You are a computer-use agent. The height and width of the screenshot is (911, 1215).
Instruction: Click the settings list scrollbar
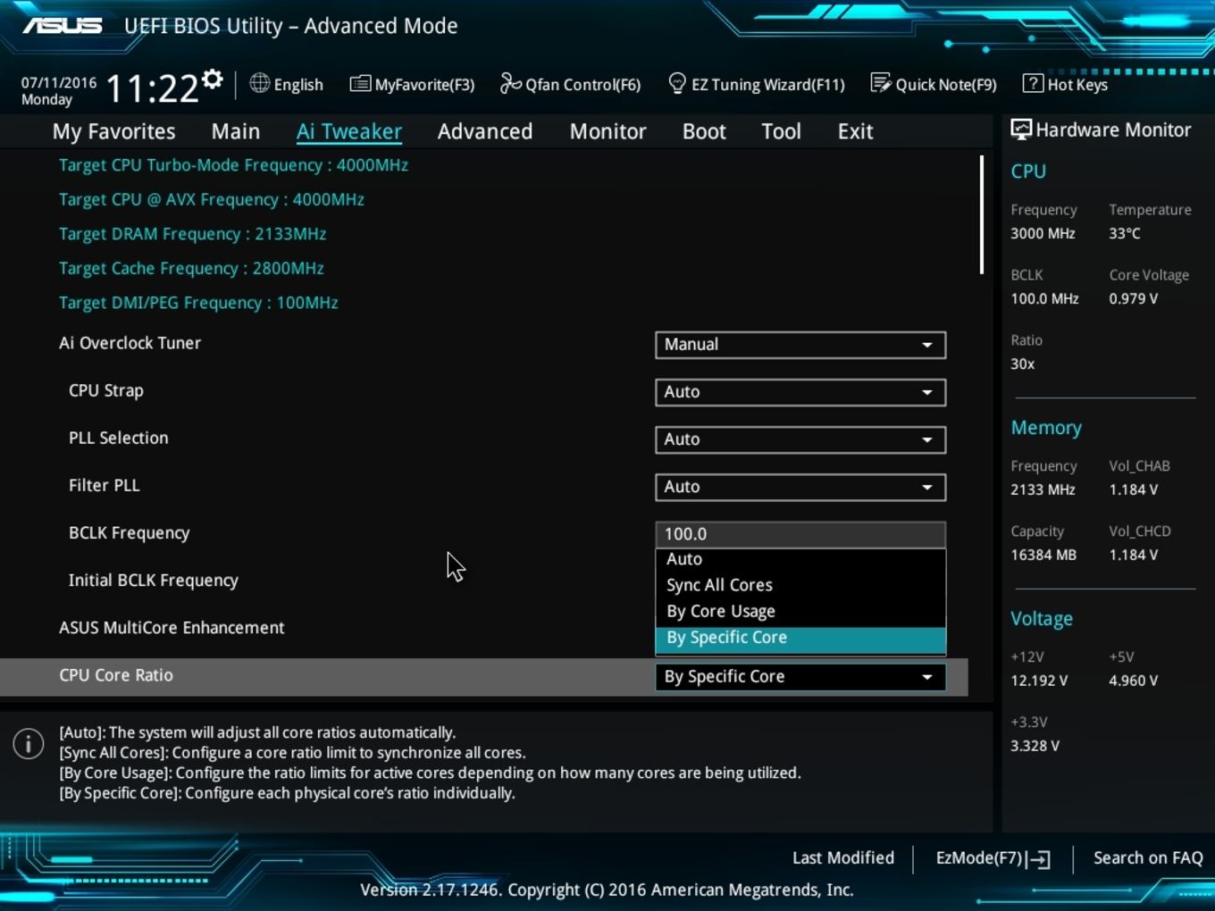coord(981,214)
